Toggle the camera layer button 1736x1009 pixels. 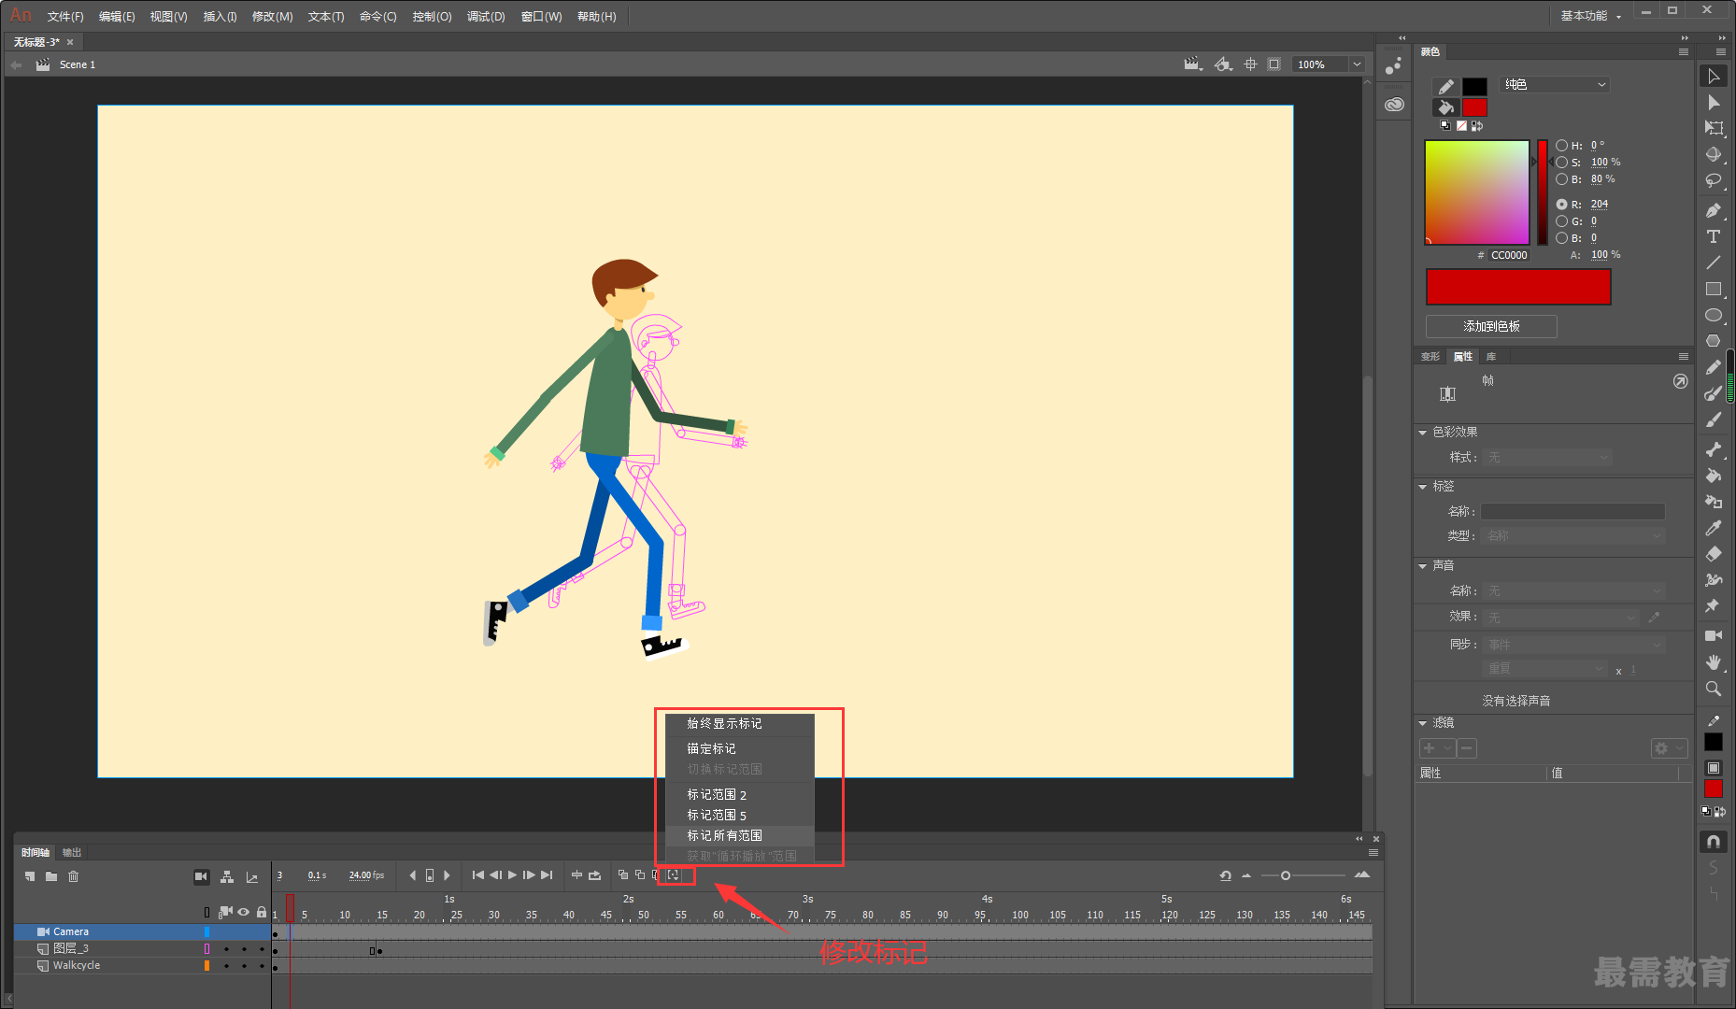click(x=201, y=876)
